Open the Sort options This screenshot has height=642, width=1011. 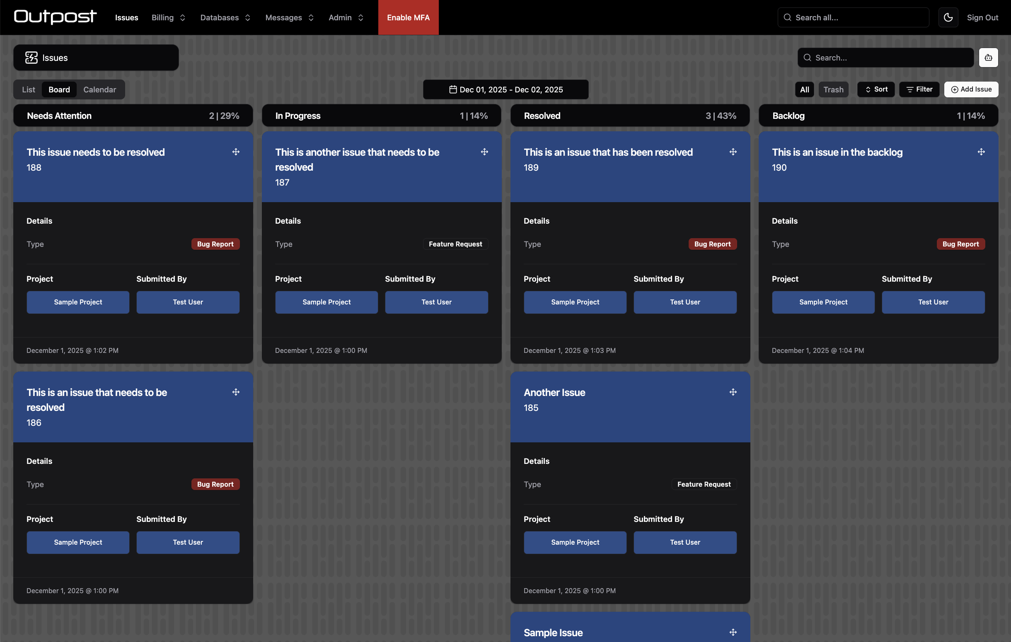click(x=876, y=89)
